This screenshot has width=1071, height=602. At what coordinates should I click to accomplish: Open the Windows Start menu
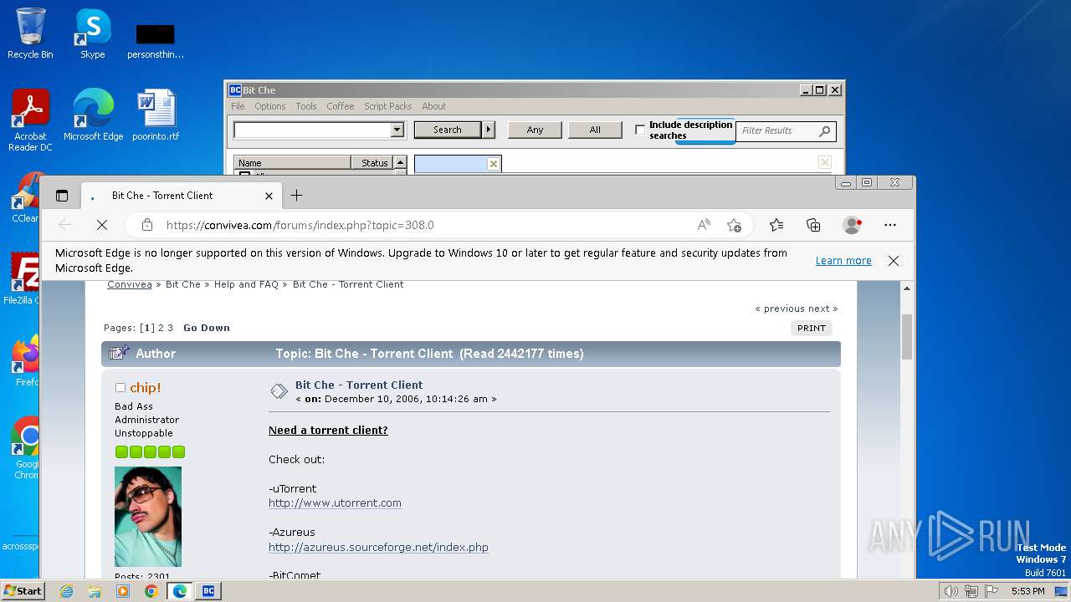23,591
